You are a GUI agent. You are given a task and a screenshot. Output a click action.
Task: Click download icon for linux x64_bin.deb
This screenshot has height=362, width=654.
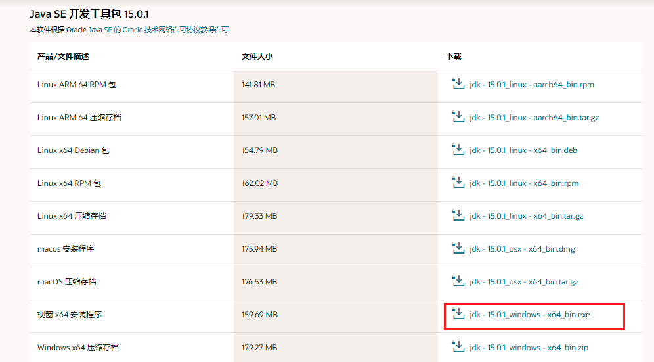tap(458, 150)
